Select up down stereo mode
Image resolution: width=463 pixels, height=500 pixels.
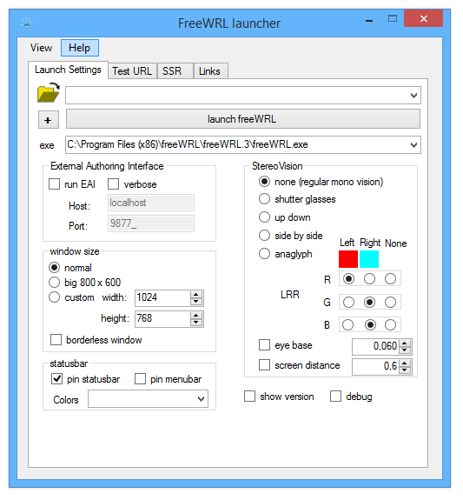(264, 217)
